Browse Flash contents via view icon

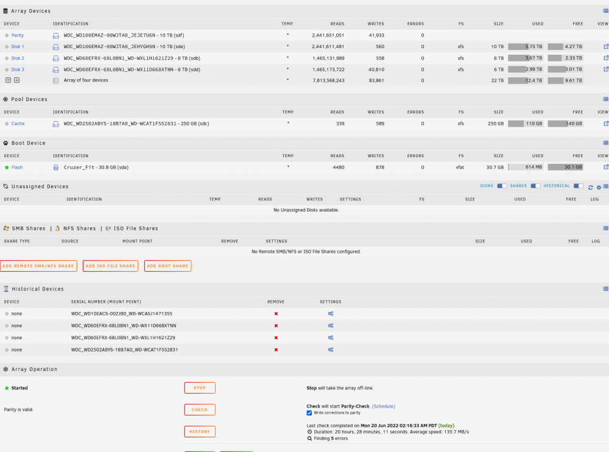606,167
